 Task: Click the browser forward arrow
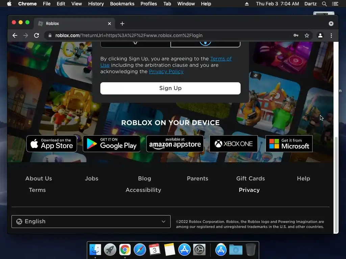(x=26, y=35)
